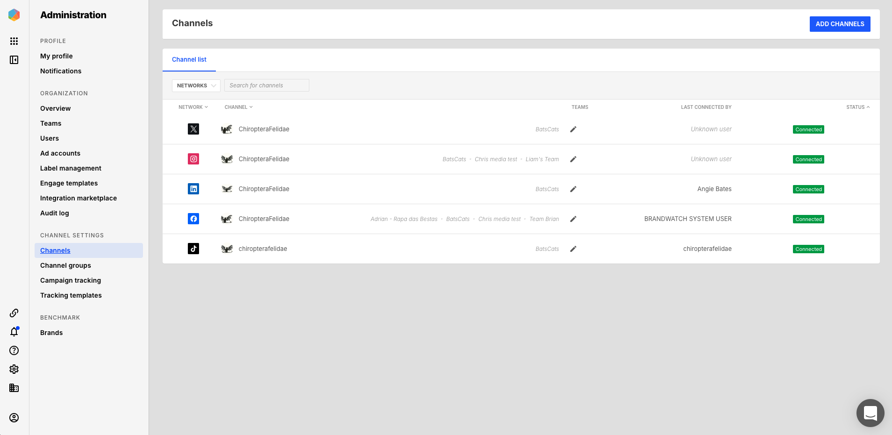Click Liam's Team tag in Instagram row
Screen dimensions: 892x435
(x=542, y=159)
